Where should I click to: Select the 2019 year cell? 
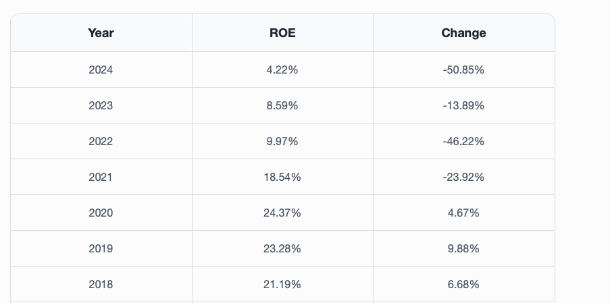(101, 248)
